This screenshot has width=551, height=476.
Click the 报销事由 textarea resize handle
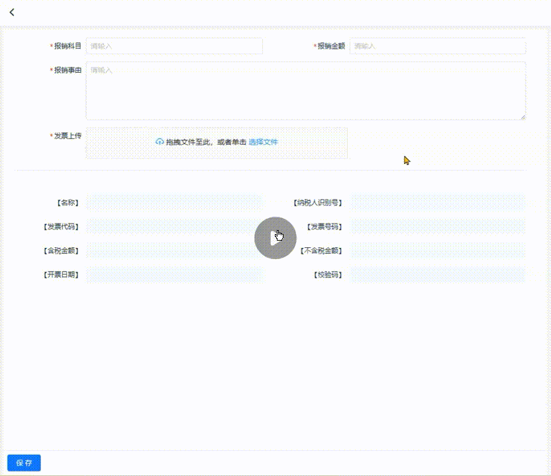click(523, 118)
